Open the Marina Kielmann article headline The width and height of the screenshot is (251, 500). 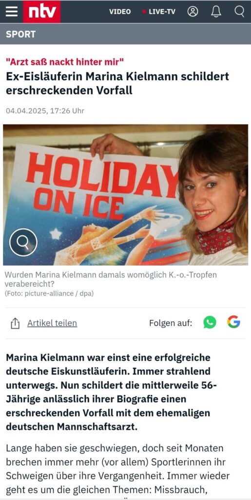point(117,83)
